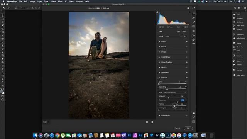247x139 pixels.
Task: Open the Layers panel icon
Action: pos(234,43)
